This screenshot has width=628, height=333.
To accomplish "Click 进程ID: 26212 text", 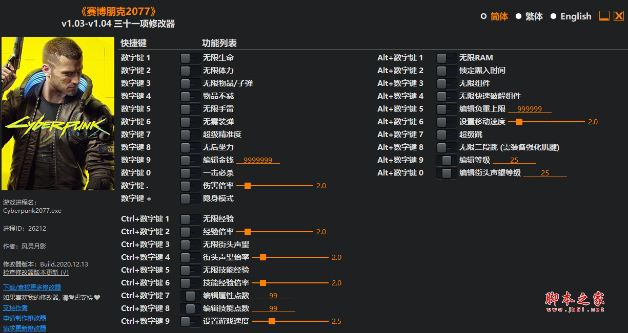I will click(x=25, y=229).
